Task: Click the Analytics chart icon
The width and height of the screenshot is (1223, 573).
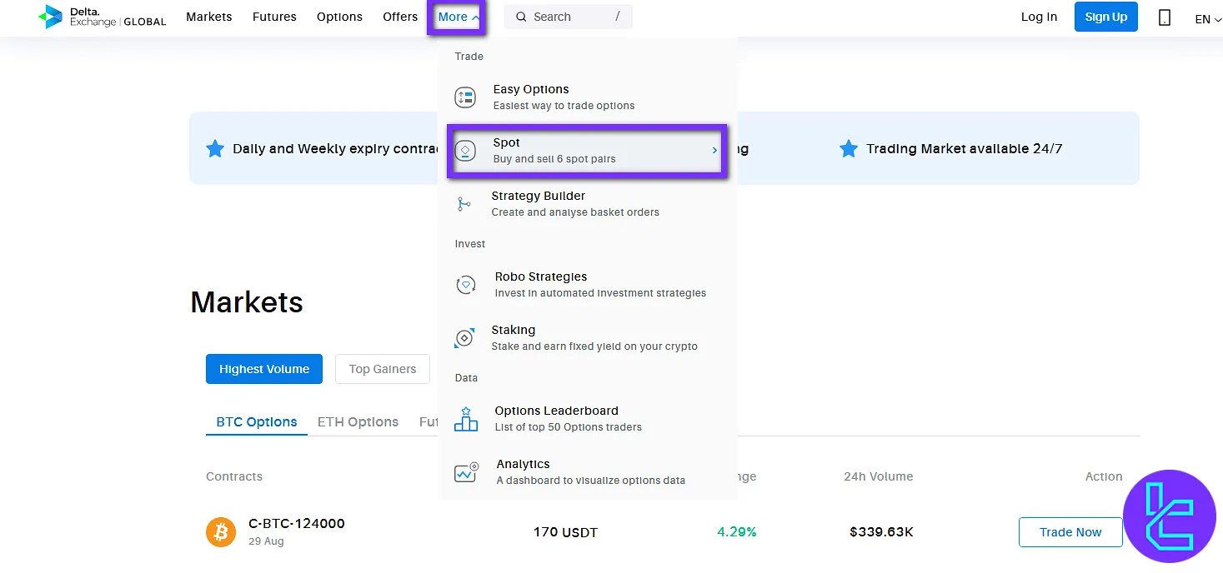Action: (x=466, y=472)
